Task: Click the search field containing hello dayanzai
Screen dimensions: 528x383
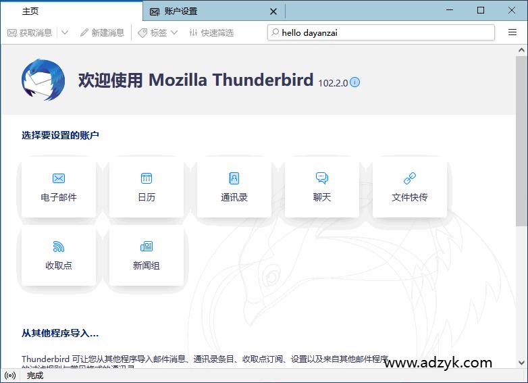Action: coord(381,32)
